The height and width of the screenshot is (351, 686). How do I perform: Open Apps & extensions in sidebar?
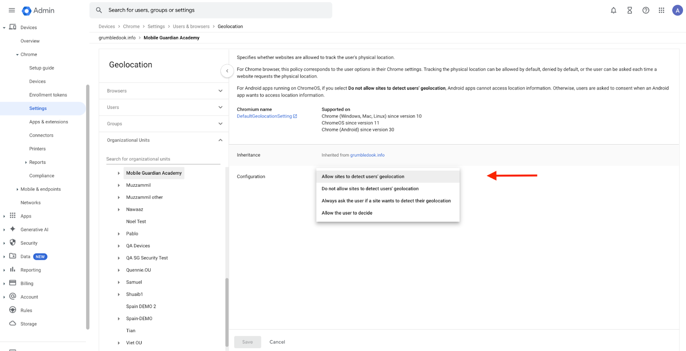(x=48, y=122)
